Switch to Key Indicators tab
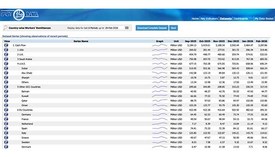The image size is (275, 157). 209,18
